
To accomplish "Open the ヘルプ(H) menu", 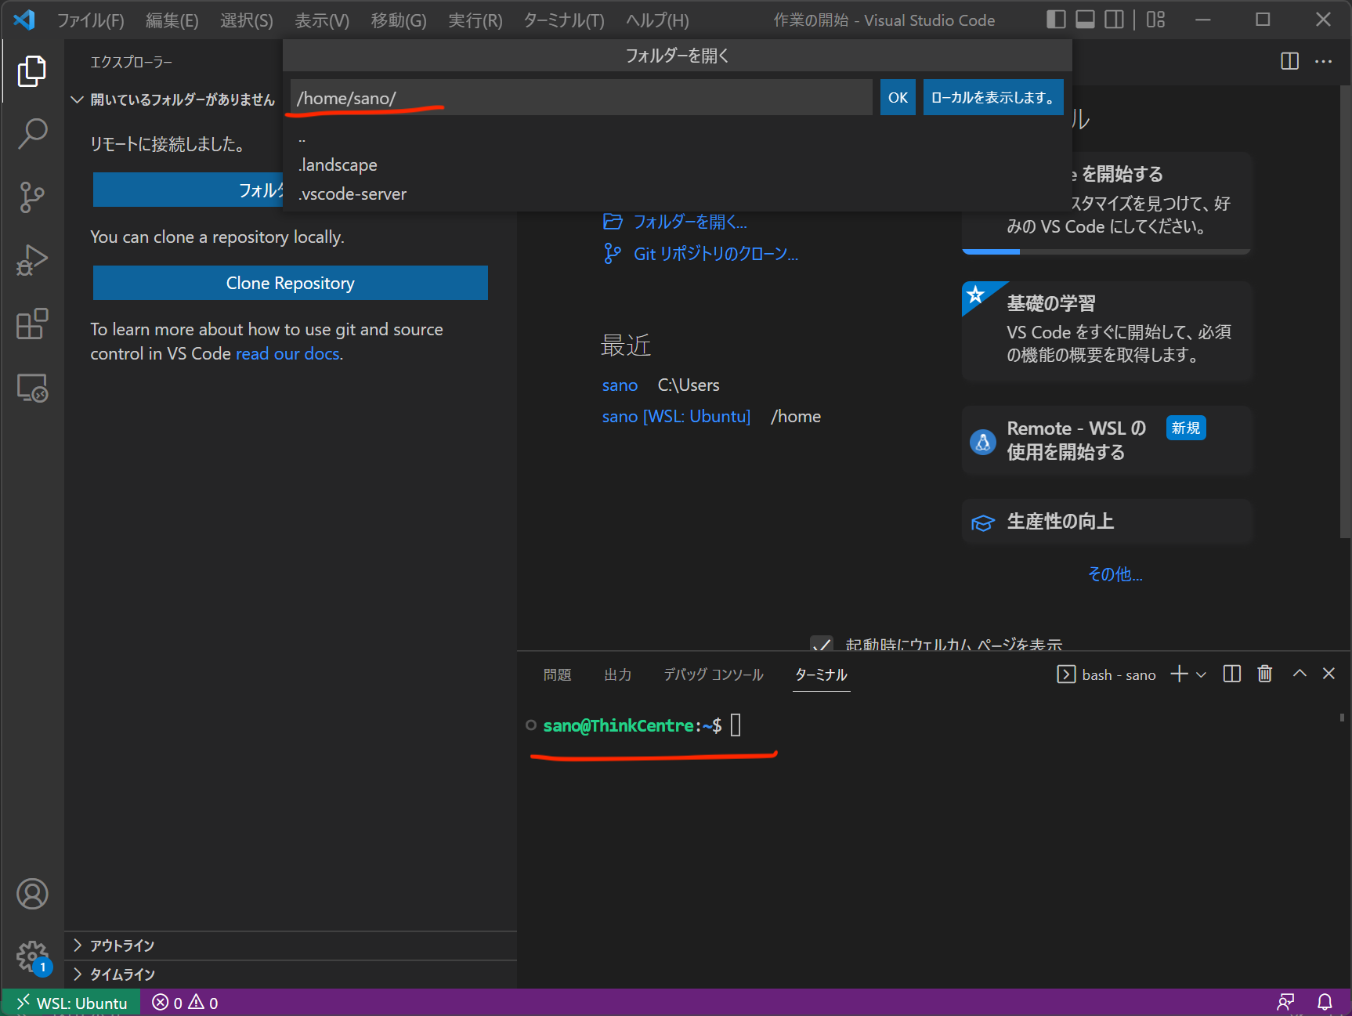I will [x=657, y=20].
